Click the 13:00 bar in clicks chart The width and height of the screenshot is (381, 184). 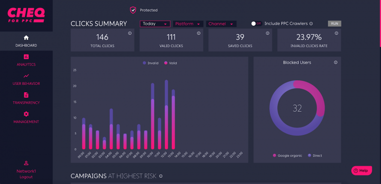pos(173,120)
